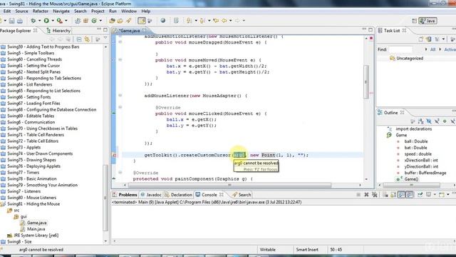456x257 pixels.
Task: Open the Help menu
Action: pyautogui.click(x=145, y=11)
